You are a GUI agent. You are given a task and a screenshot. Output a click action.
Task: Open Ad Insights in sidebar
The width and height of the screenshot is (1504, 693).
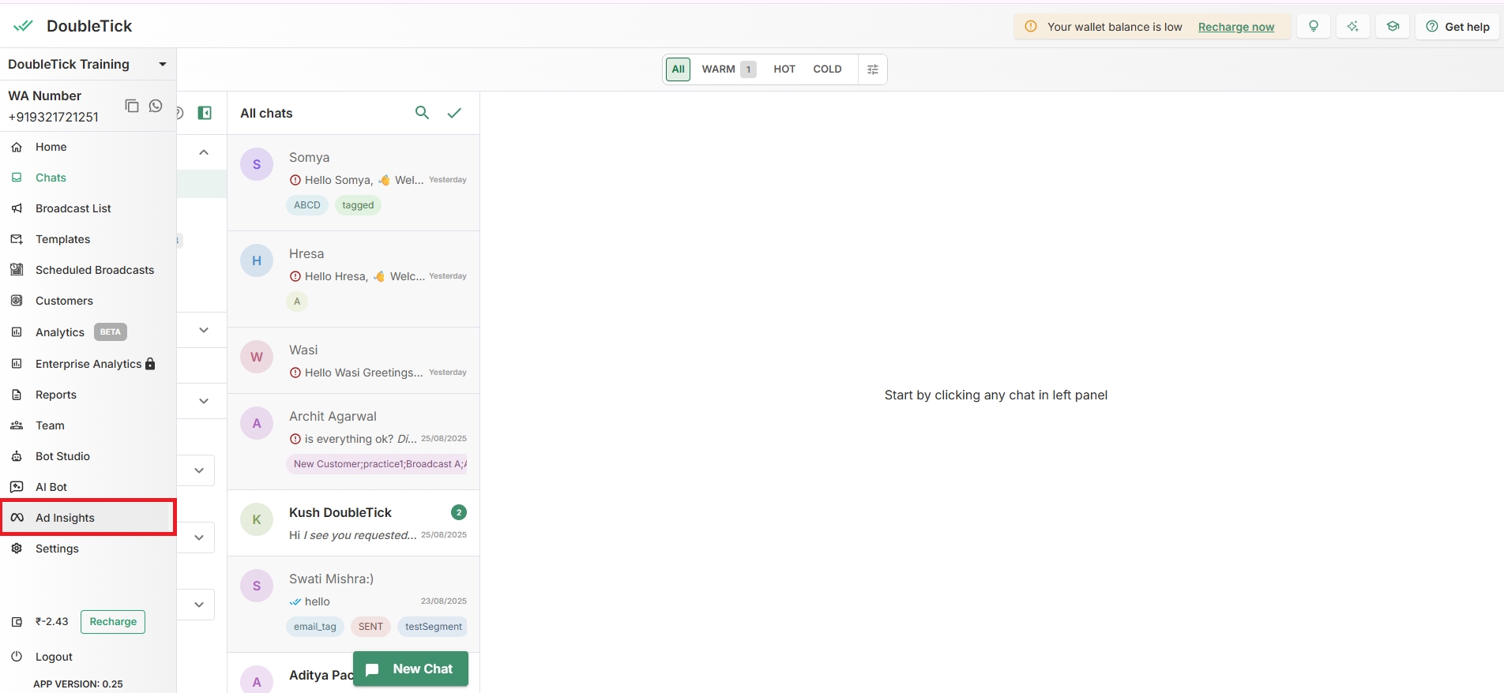point(65,518)
